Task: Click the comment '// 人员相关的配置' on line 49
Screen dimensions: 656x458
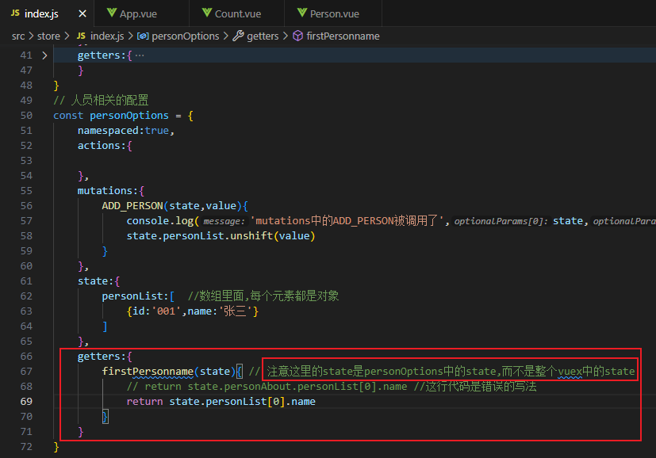Action: coord(101,101)
